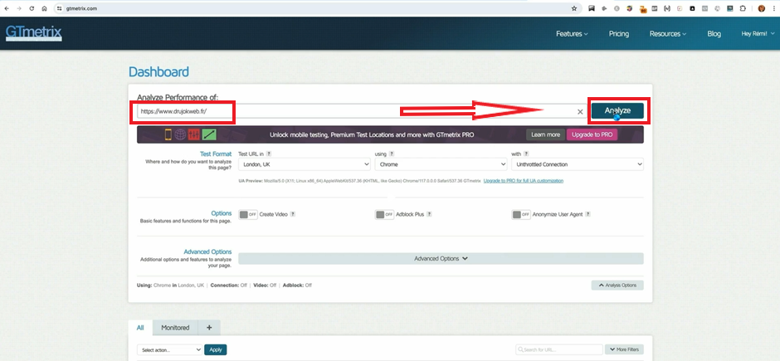Click the Analyze button
Viewport: 780px width, 361px height.
(617, 111)
